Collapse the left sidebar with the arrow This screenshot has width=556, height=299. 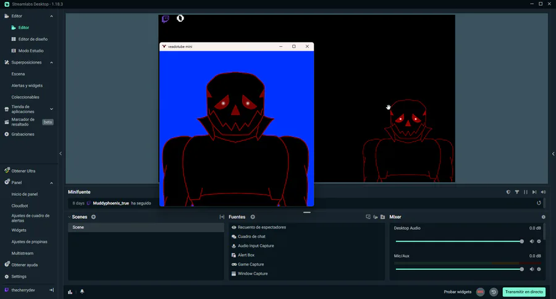tap(61, 154)
